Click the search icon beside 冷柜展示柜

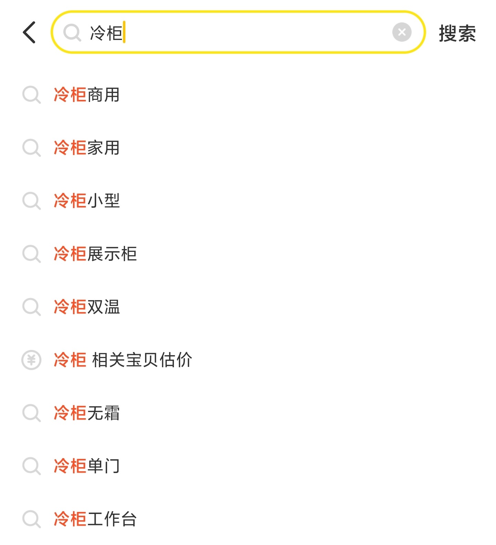tap(31, 254)
